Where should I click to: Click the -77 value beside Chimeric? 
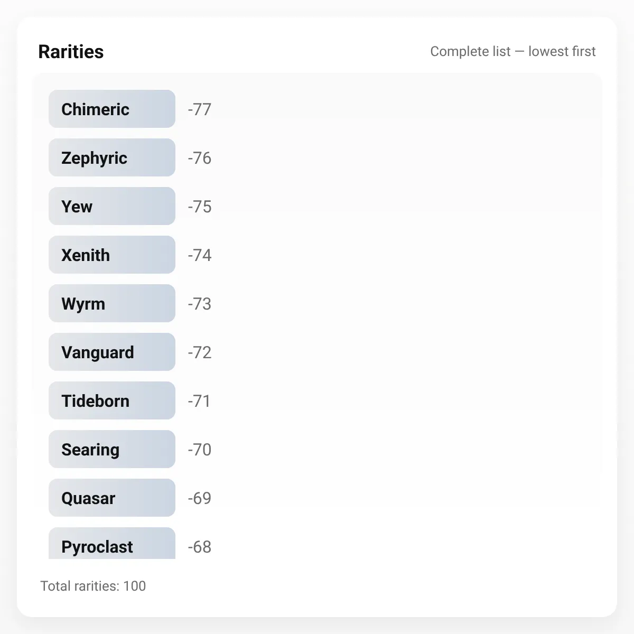click(x=200, y=109)
